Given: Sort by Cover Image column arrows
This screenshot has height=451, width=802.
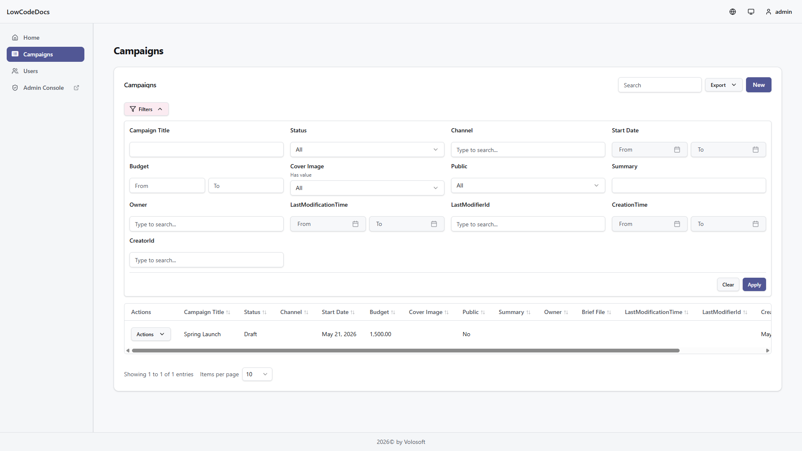Looking at the screenshot, I should [x=447, y=312].
